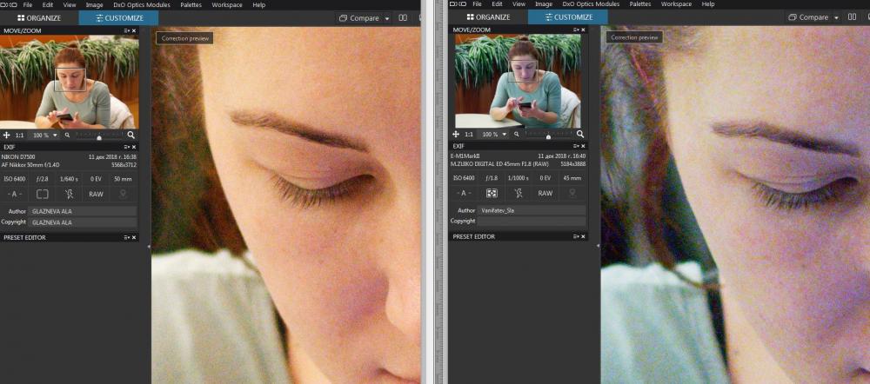Click navigator thumbnail in right window
This screenshot has height=384, width=870.
click(x=519, y=81)
